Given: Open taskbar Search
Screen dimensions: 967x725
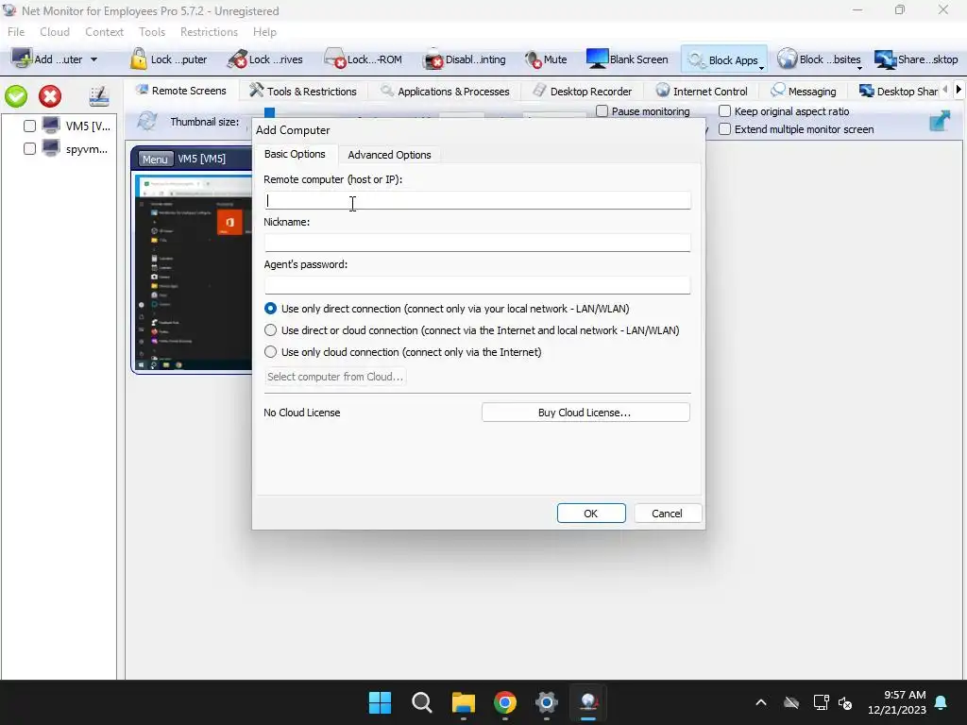Looking at the screenshot, I should pyautogui.click(x=422, y=702).
